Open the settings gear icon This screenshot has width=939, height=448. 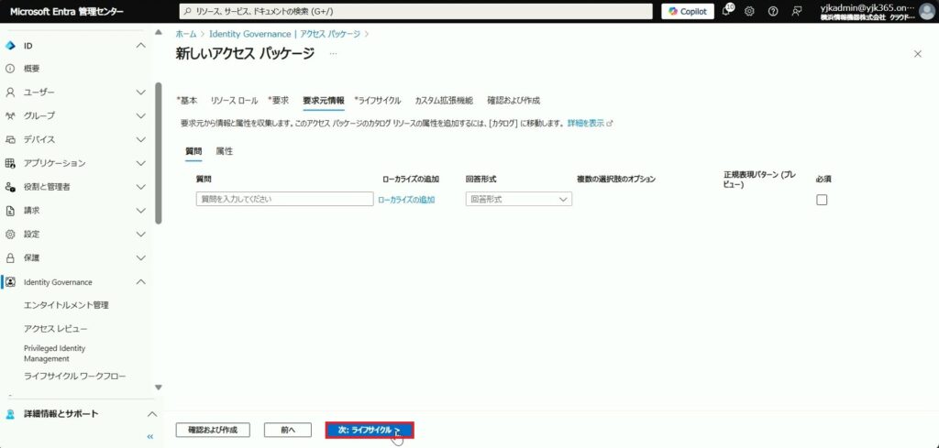pyautogui.click(x=749, y=11)
